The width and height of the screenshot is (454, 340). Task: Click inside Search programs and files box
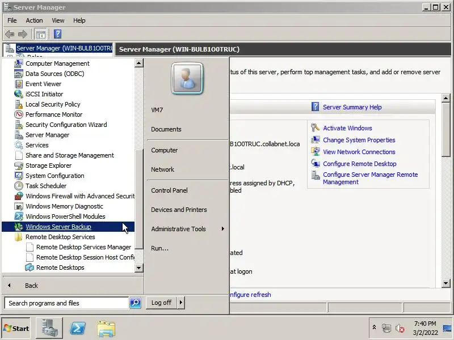pyautogui.click(x=66, y=303)
